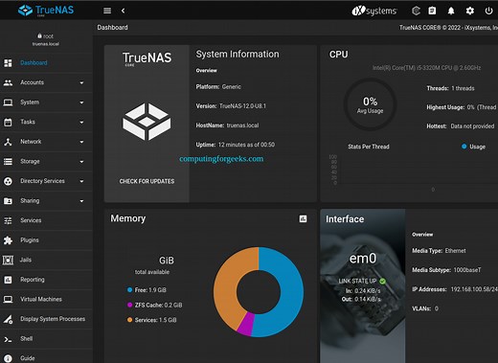Image resolution: width=498 pixels, height=363 pixels.
Task: Open Memory reports chart icon
Action: click(303, 218)
